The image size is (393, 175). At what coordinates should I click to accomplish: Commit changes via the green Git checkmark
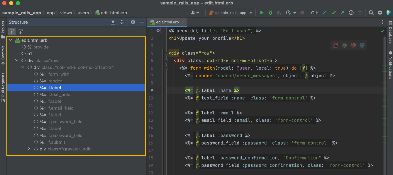point(333,13)
